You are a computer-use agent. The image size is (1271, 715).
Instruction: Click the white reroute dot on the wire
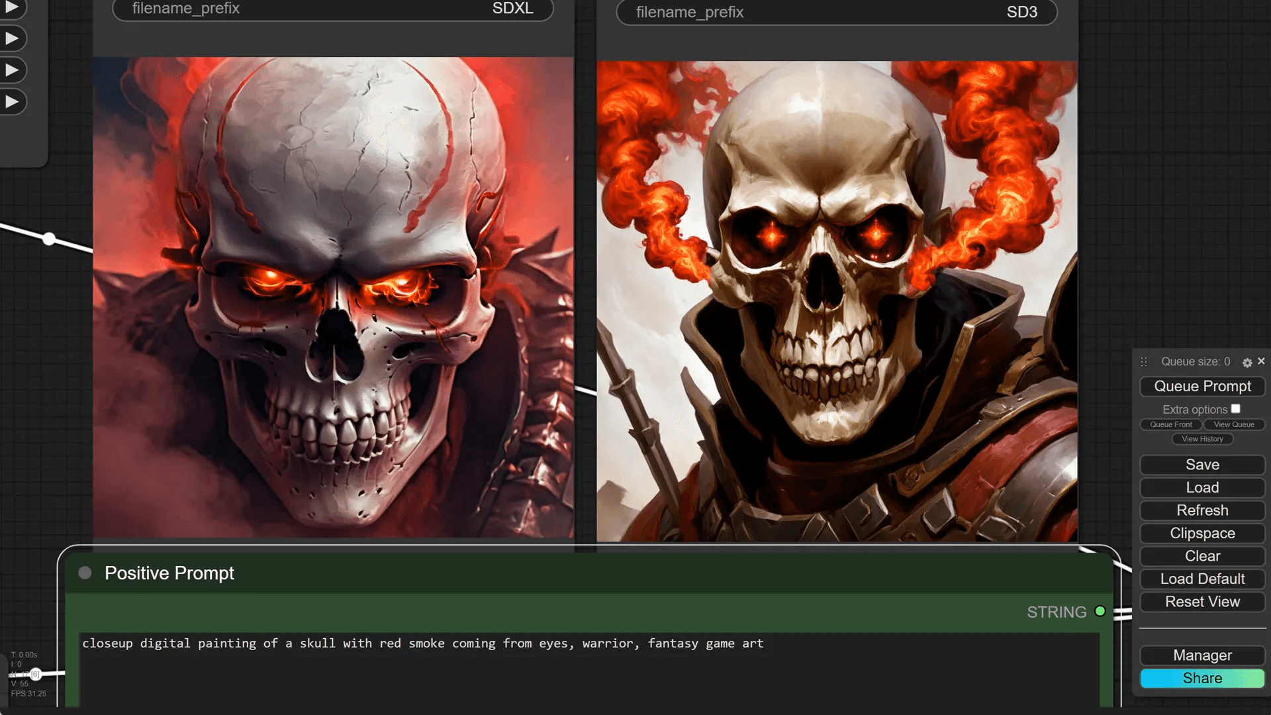[49, 239]
